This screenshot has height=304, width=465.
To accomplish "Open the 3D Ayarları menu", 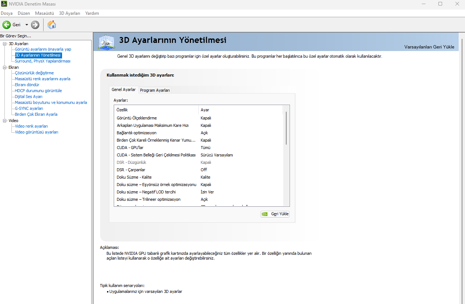I will (x=69, y=13).
